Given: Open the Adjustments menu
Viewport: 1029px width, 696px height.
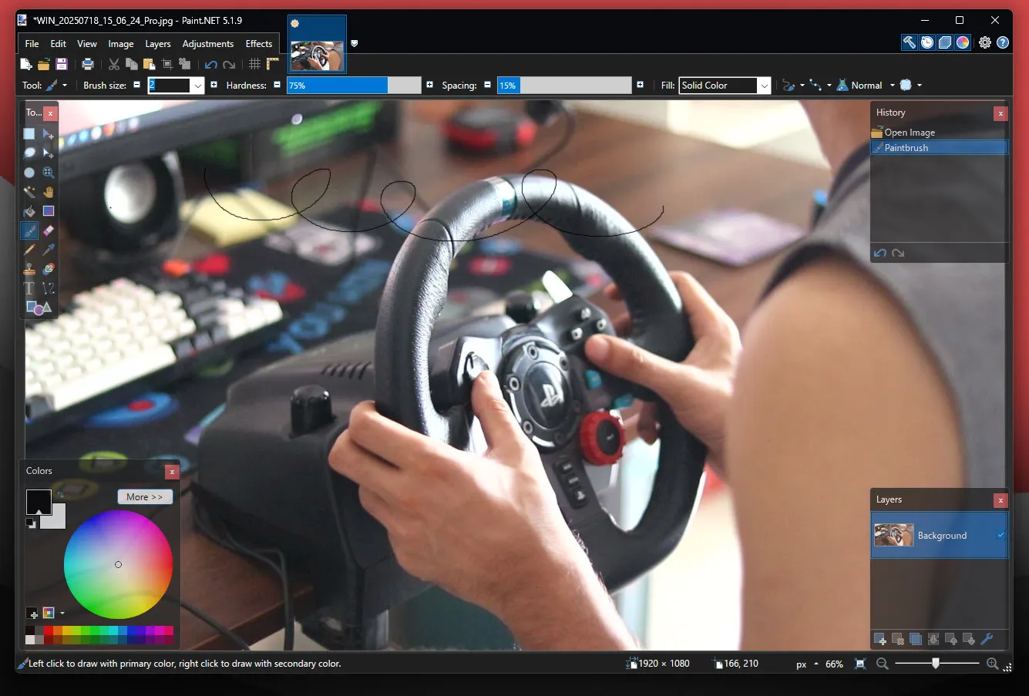Looking at the screenshot, I should pos(207,43).
